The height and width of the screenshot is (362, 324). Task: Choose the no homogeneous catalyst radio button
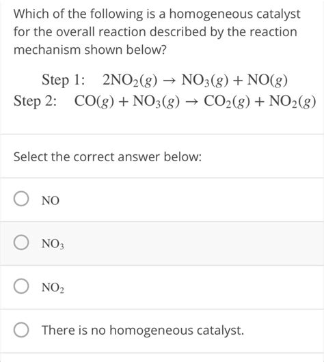coord(21,330)
